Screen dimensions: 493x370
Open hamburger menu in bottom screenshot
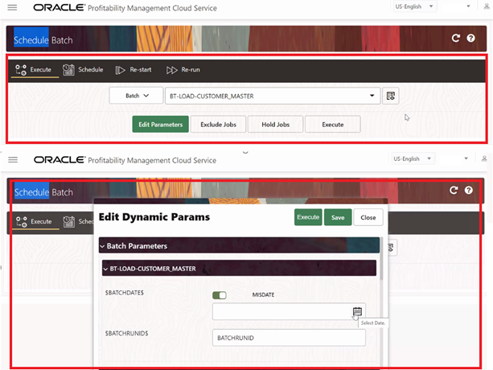click(13, 160)
